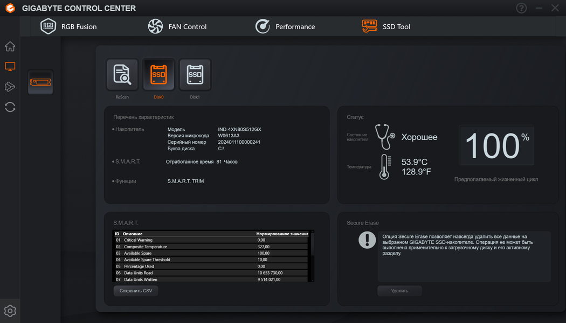Click the Нормированное значение column header
The height and width of the screenshot is (323, 566).
[x=282, y=234]
